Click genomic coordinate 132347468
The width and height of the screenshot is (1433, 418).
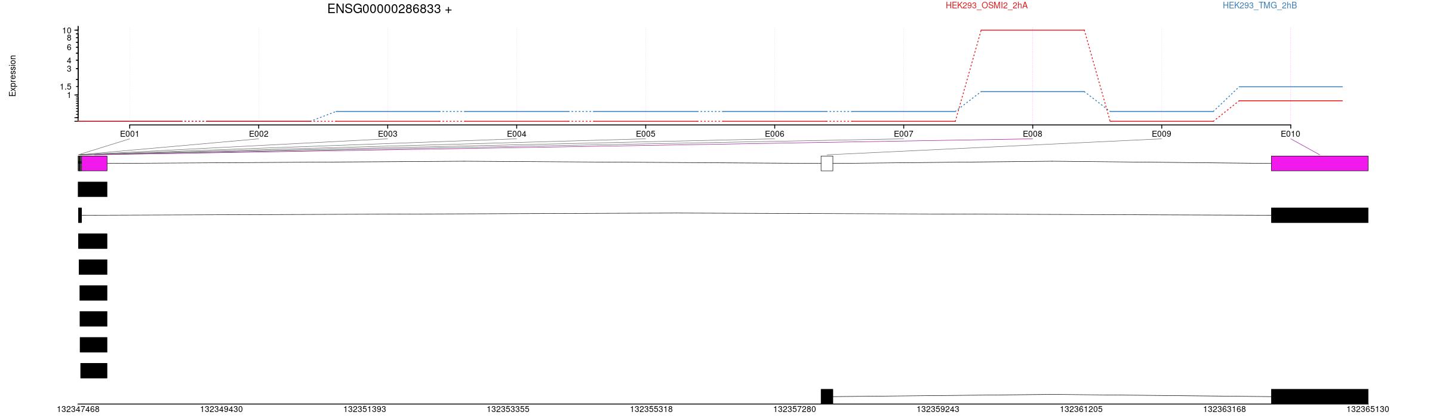pos(78,410)
